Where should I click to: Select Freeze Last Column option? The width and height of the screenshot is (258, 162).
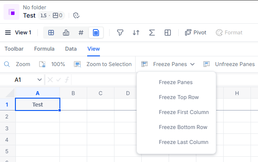[184, 142]
